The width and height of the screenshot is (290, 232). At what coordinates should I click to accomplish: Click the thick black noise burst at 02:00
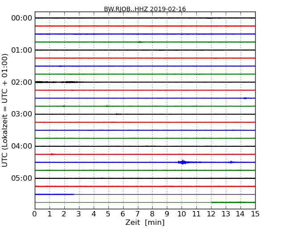tap(58, 82)
